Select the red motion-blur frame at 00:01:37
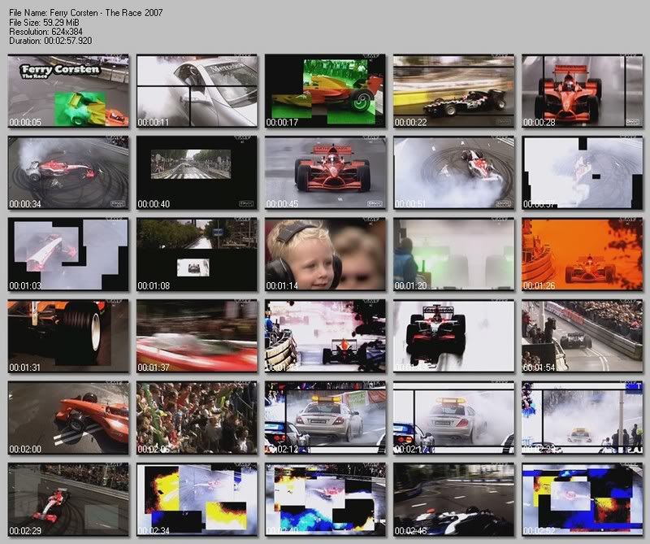 197,336
